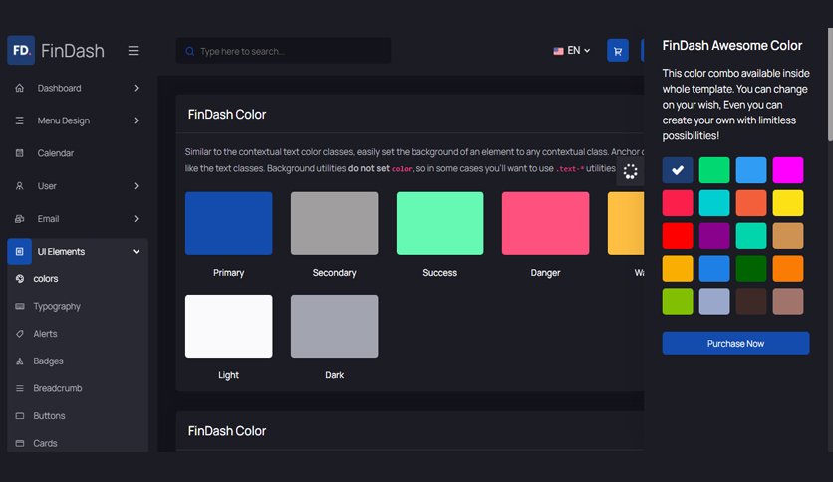
Task: Select the cyan theme color swatch
Action: 714,203
